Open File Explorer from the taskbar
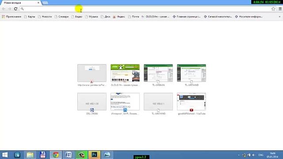The height and width of the screenshot is (159, 283). pos(30,155)
